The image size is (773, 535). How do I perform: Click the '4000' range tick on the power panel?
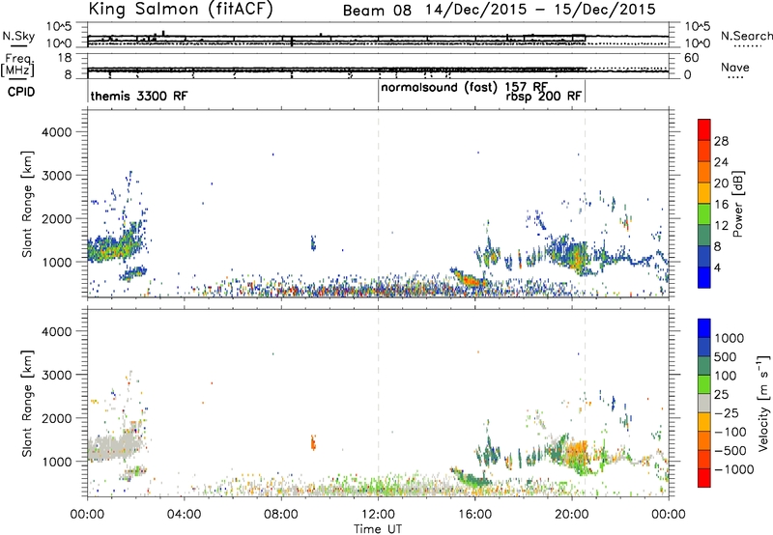[57, 132]
